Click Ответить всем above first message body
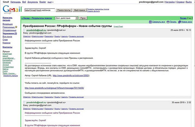This screenshot has width=195, height=127. pos(37,37)
